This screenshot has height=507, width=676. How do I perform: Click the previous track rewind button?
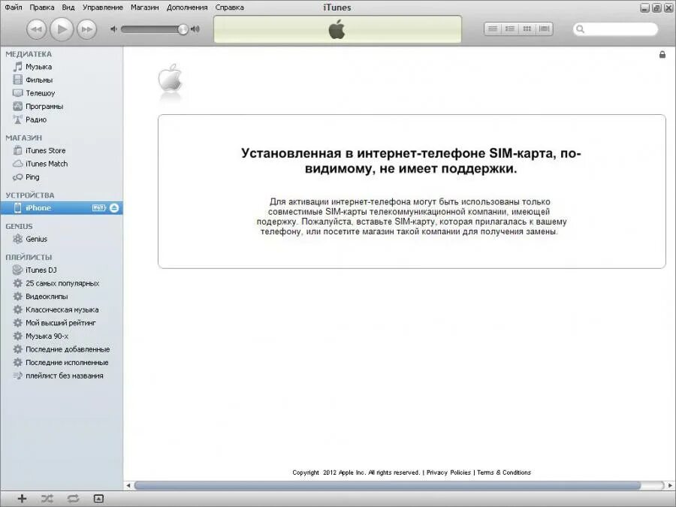click(36, 29)
